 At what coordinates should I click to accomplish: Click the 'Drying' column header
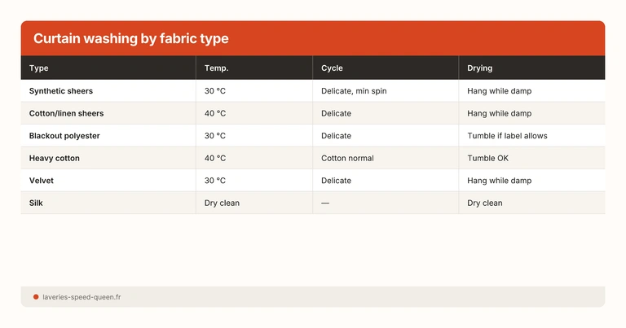(x=479, y=68)
